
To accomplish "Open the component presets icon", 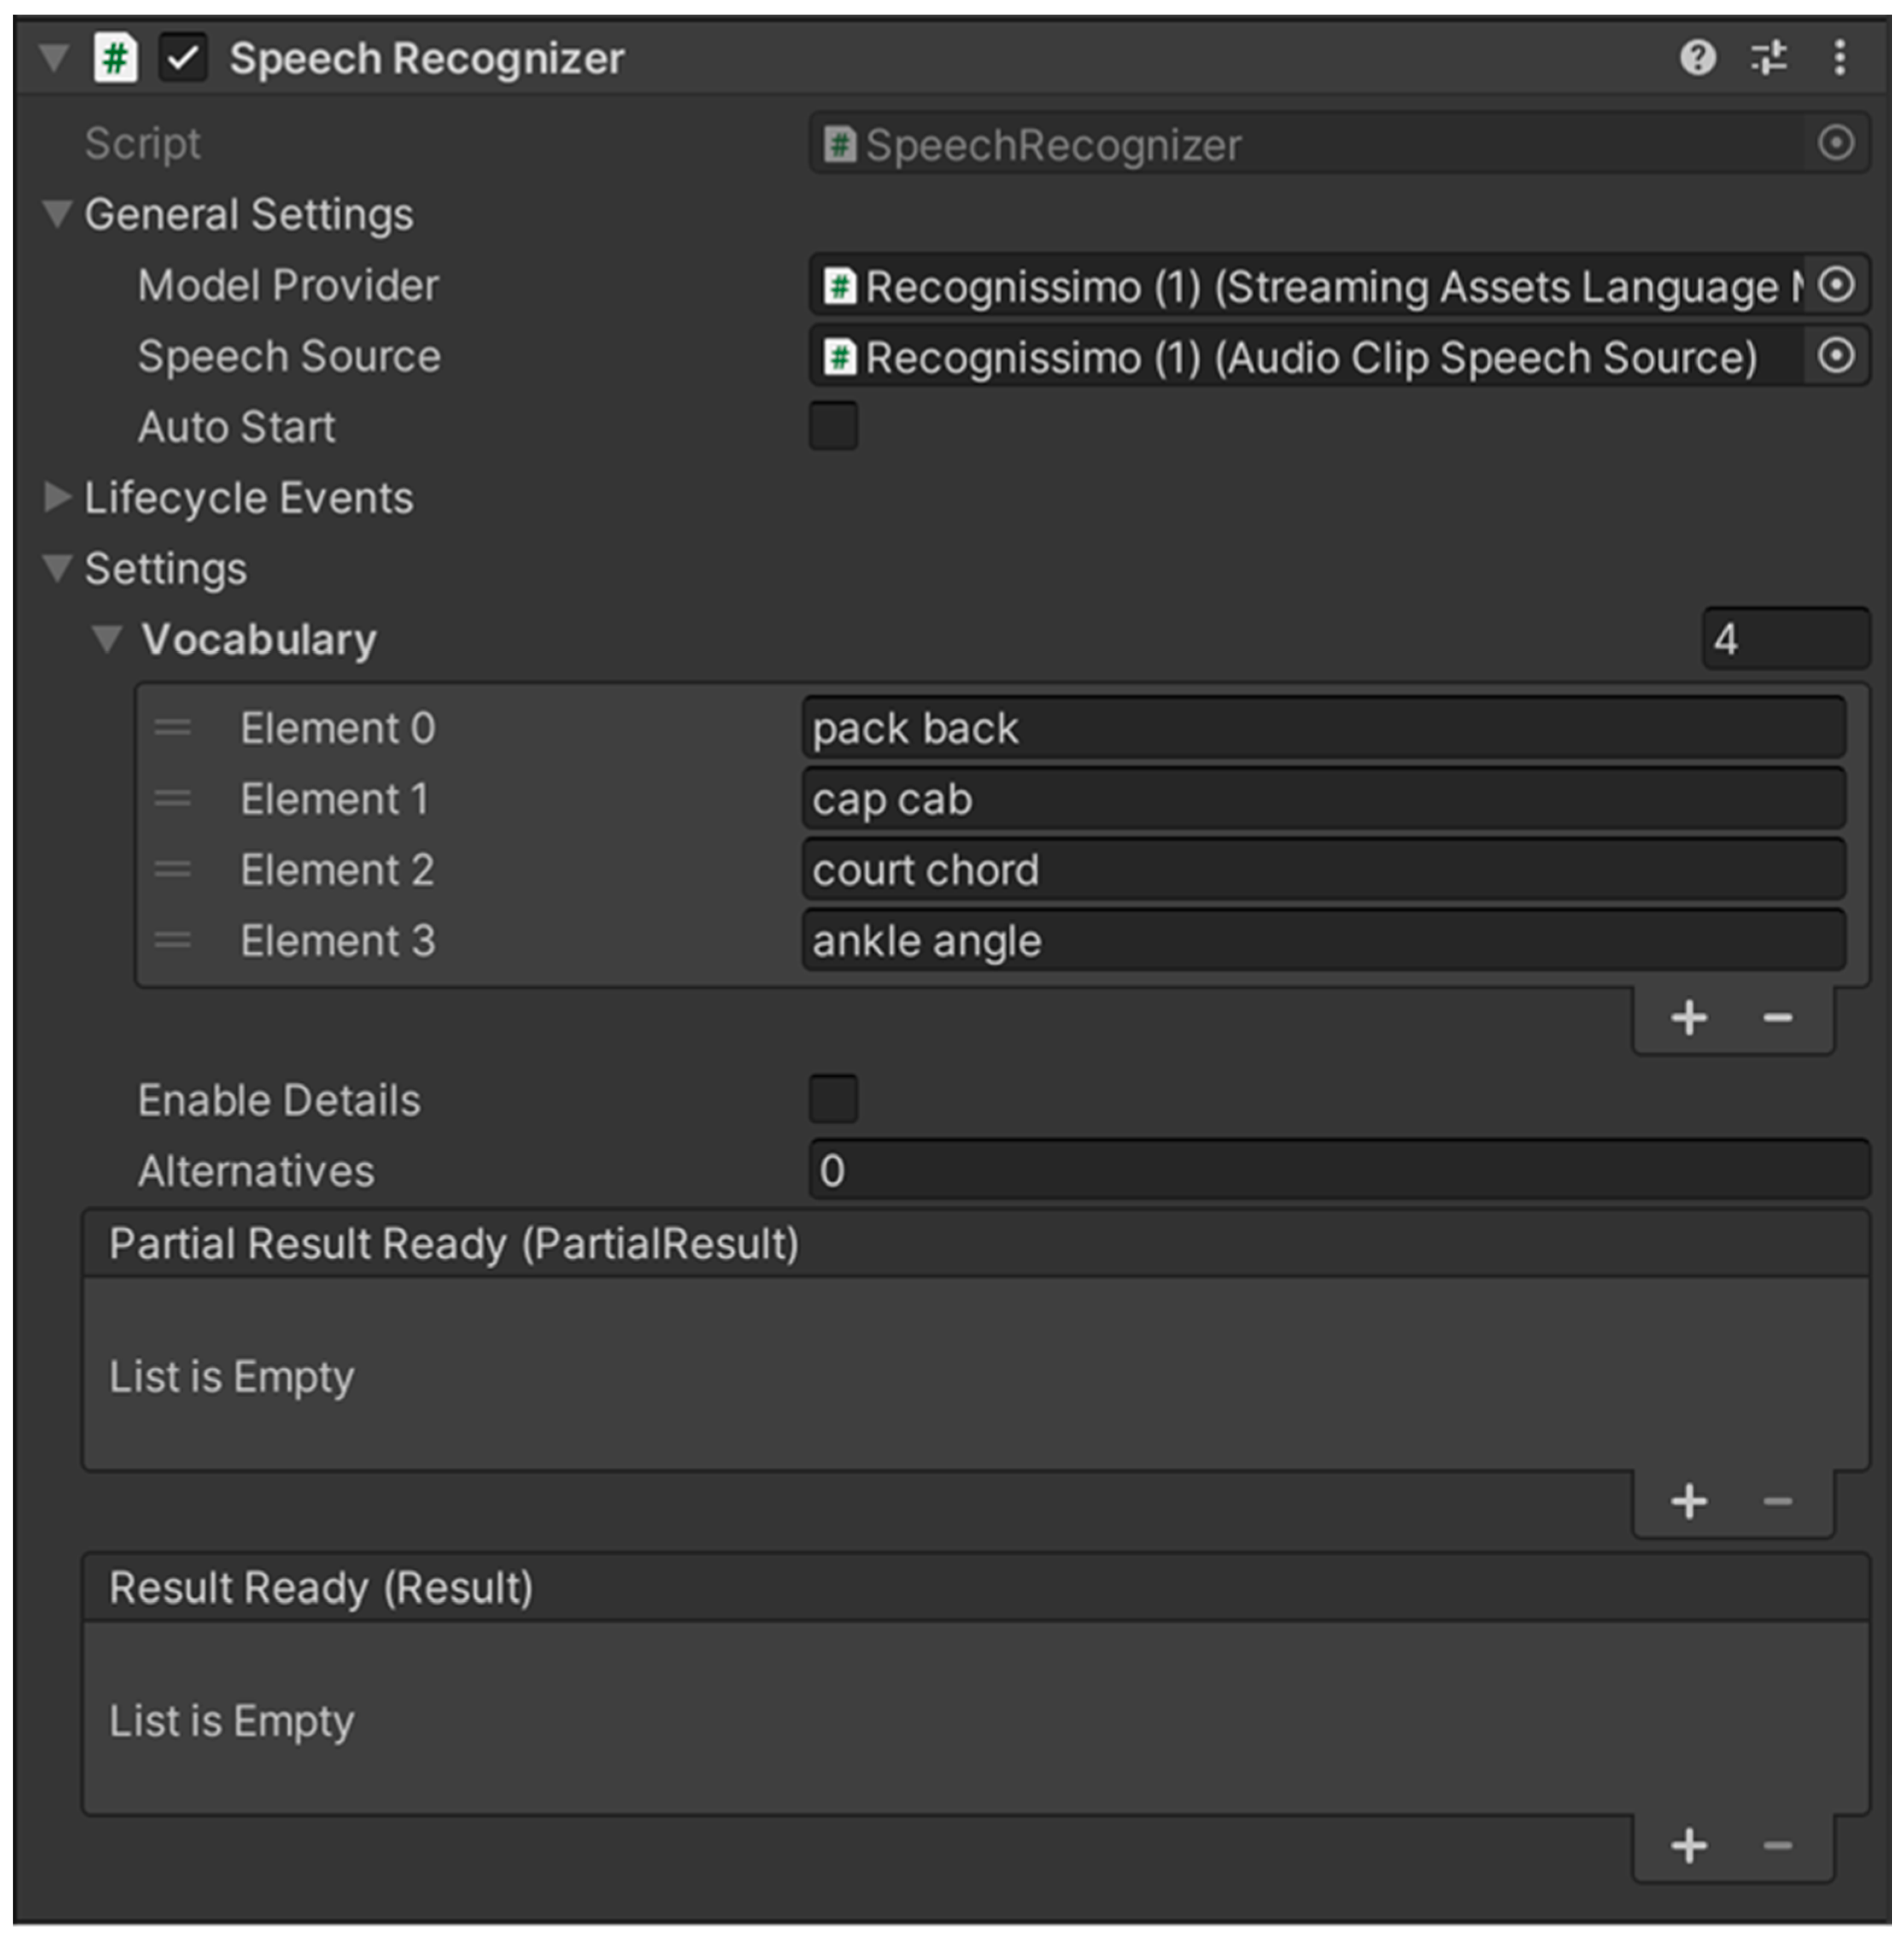I will [1768, 58].
